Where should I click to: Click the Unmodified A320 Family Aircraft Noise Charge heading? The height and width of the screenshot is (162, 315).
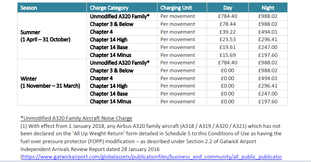coord(76,118)
